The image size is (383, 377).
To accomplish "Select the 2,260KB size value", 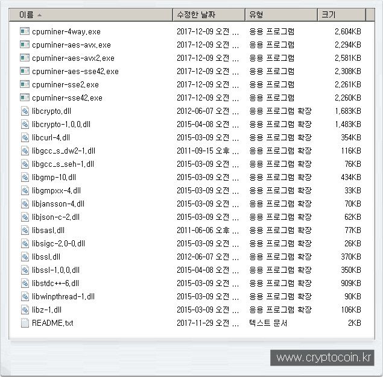I will coord(348,98).
